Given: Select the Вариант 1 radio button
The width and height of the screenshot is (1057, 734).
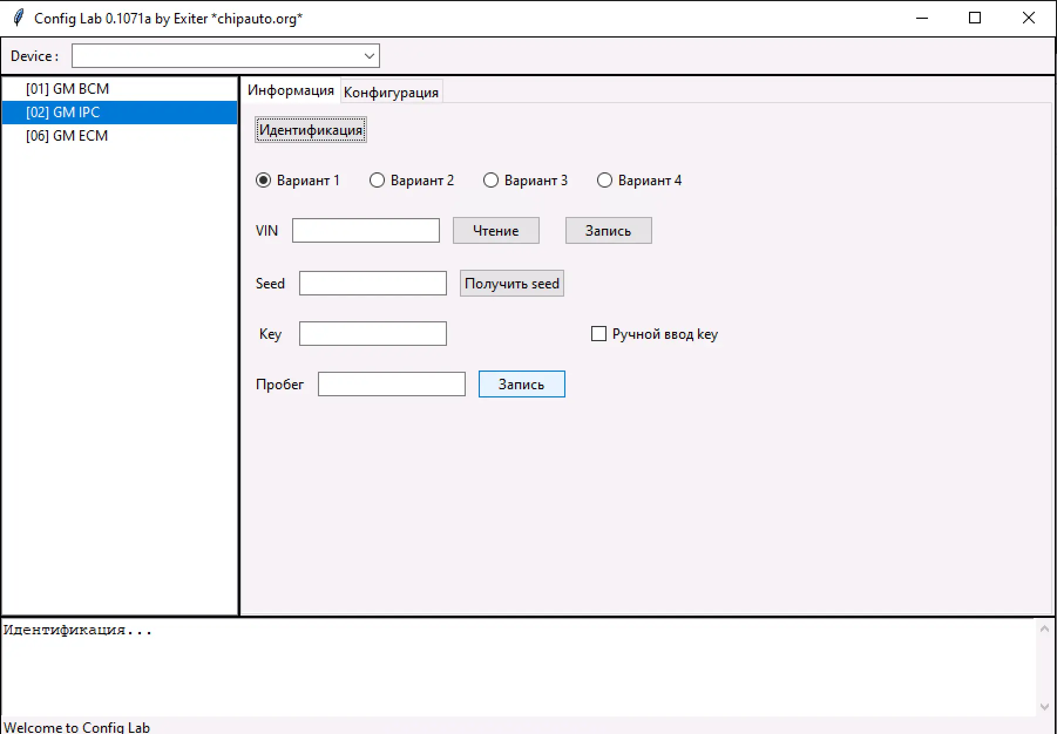Looking at the screenshot, I should pos(264,181).
